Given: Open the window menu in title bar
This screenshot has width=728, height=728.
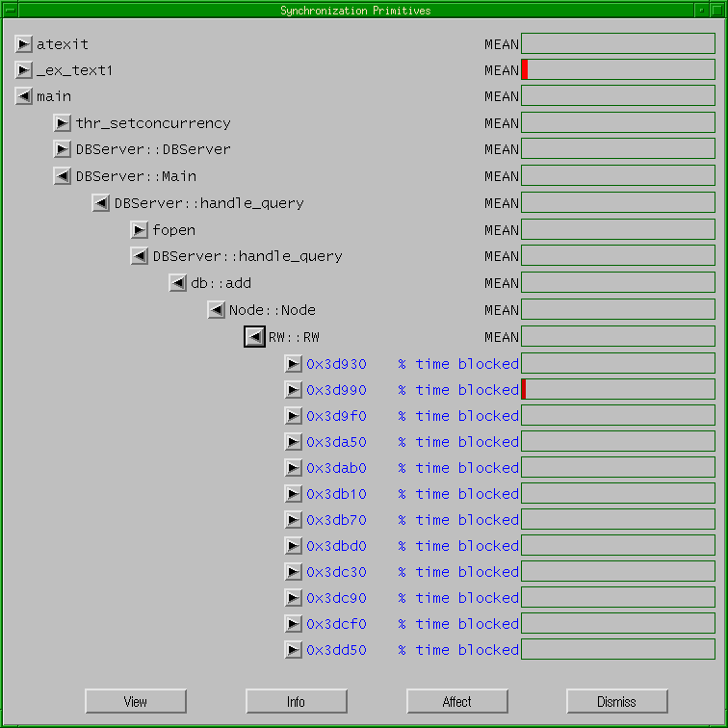Looking at the screenshot, I should [12, 10].
